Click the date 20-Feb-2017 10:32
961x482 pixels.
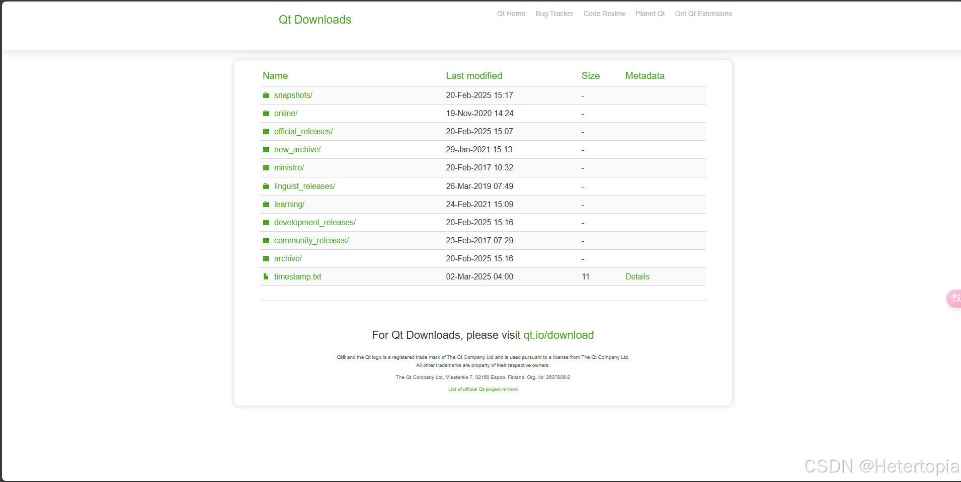point(479,167)
